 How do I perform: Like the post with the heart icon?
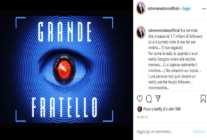point(140,99)
